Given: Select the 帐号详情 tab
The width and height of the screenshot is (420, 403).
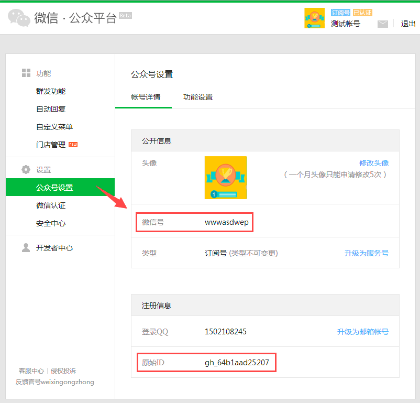Looking at the screenshot, I should pyautogui.click(x=146, y=97).
